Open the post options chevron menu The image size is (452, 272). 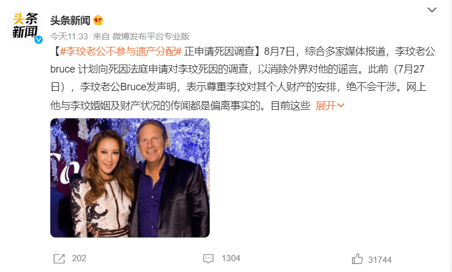pos(431,10)
